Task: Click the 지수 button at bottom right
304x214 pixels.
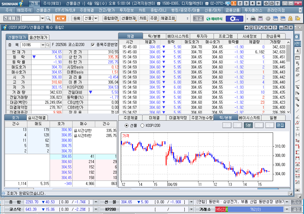Action: point(296,202)
